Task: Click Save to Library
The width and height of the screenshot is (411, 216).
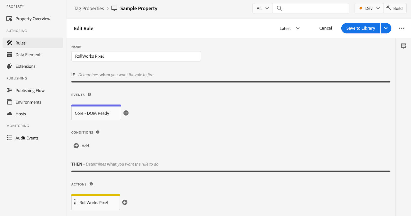Action: pyautogui.click(x=361, y=28)
